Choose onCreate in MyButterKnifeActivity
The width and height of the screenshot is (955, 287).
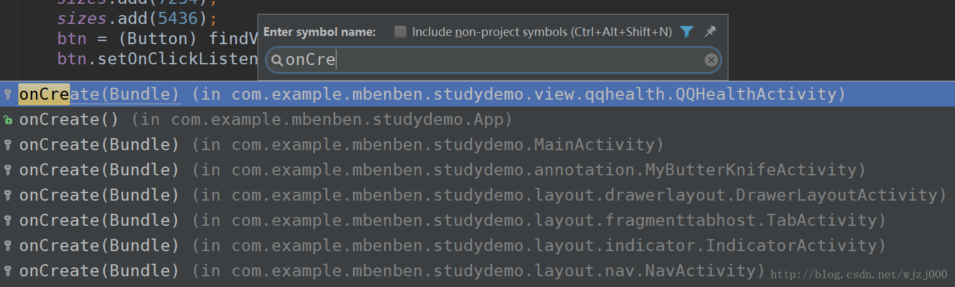pyautogui.click(x=442, y=170)
